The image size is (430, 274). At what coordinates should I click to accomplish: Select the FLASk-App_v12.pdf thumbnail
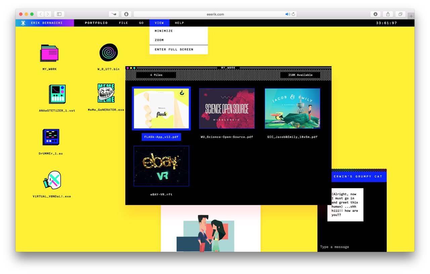161,108
